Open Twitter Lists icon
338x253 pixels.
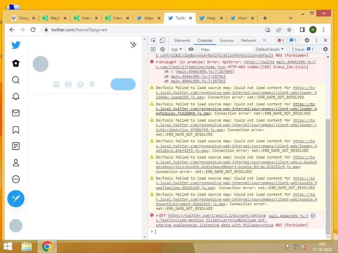coord(16,146)
